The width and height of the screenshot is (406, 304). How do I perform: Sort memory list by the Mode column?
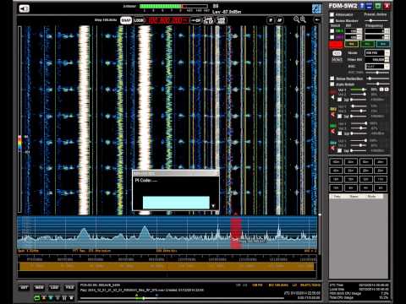point(372,197)
